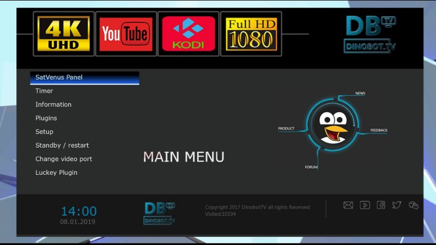Click the YouTube play icon in footer

click(365, 205)
